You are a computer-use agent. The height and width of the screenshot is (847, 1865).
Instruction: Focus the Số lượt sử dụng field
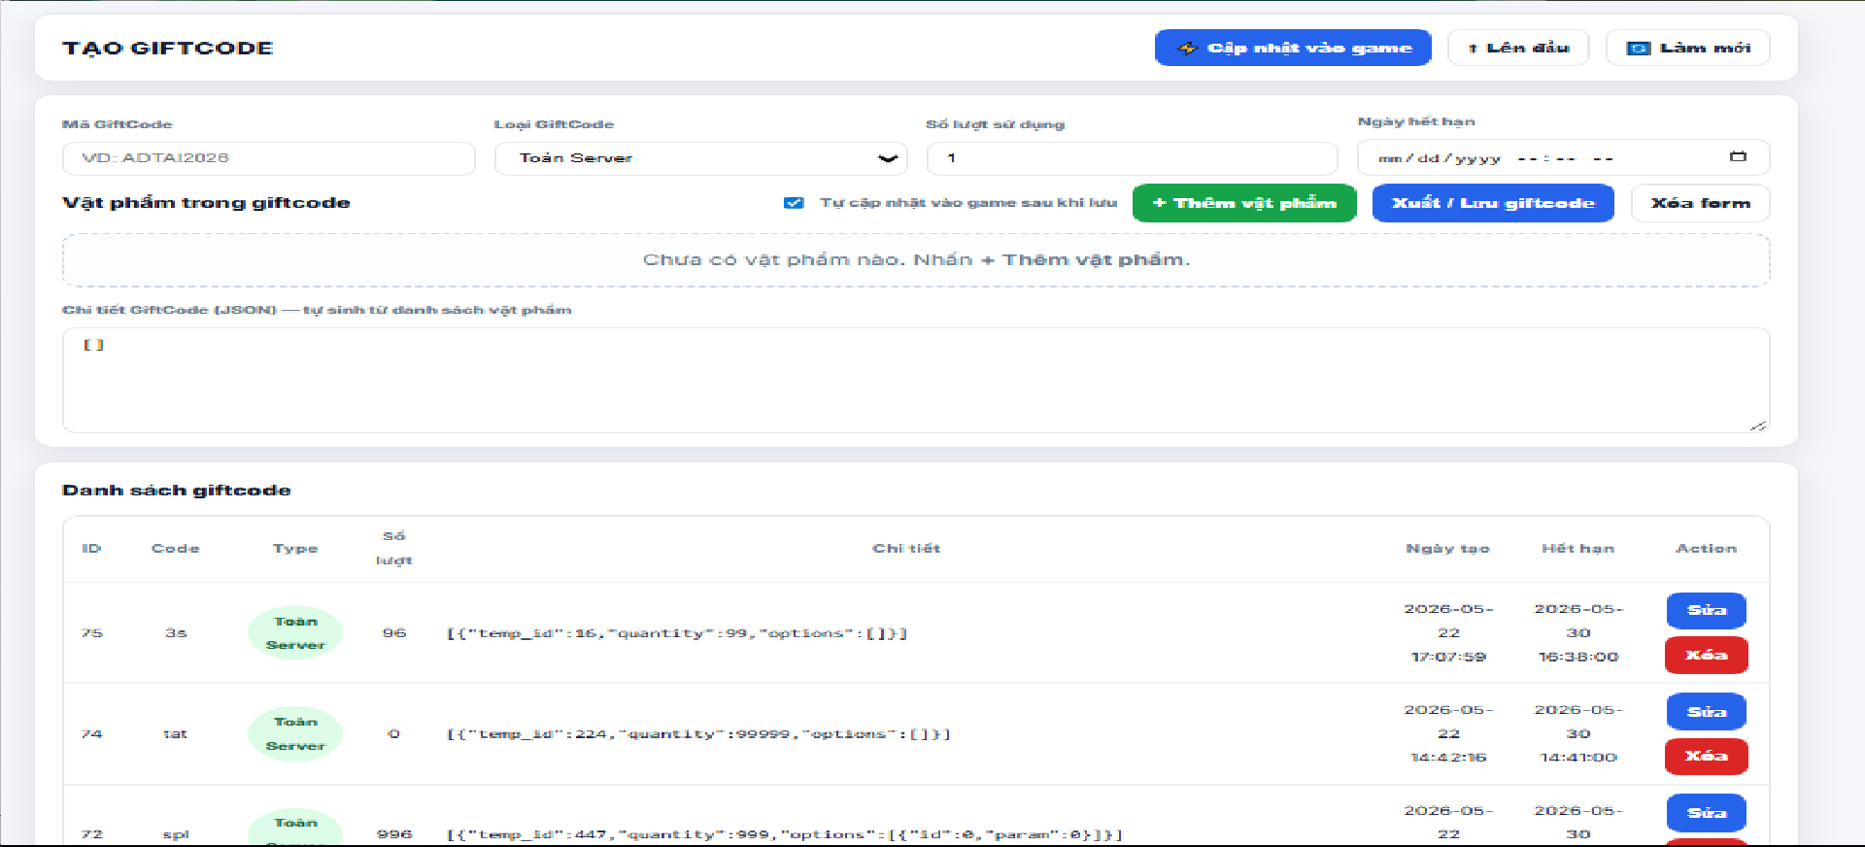[1133, 158]
